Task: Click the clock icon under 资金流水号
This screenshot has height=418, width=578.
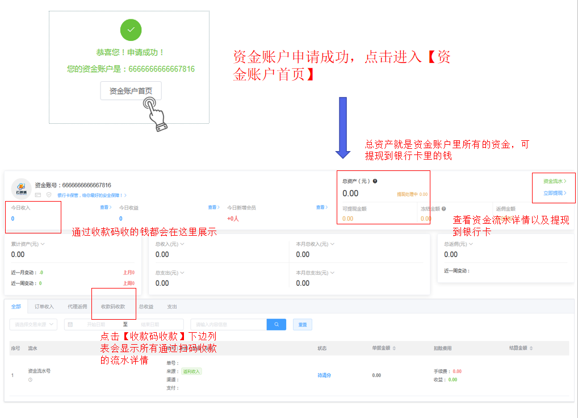Action: point(30,380)
